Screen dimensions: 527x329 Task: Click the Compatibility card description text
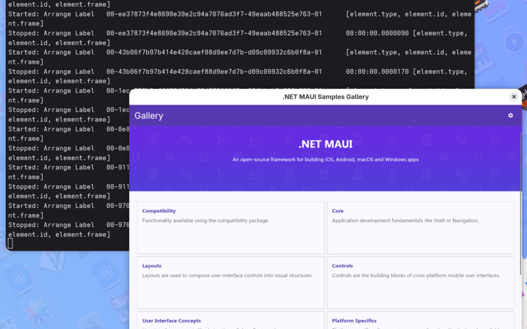206,220
